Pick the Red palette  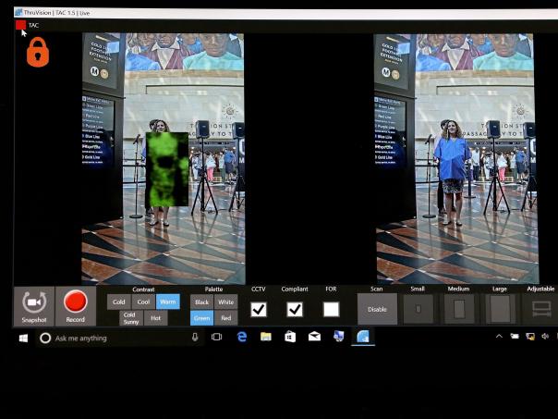226,317
